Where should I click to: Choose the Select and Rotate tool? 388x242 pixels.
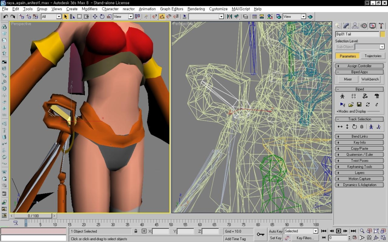102,17
